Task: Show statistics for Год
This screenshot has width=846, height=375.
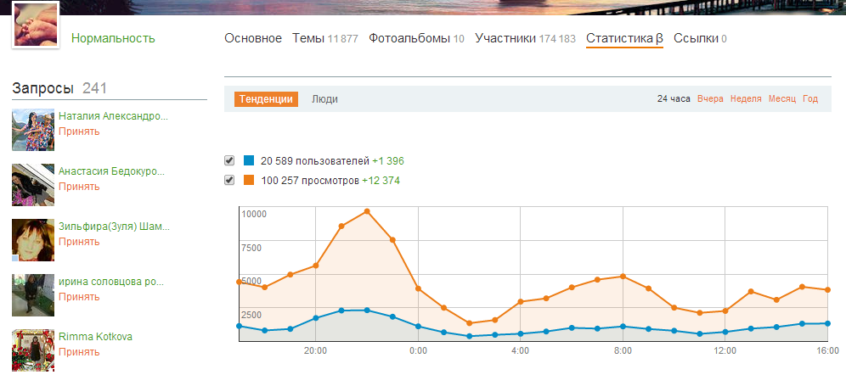Action: pyautogui.click(x=810, y=98)
